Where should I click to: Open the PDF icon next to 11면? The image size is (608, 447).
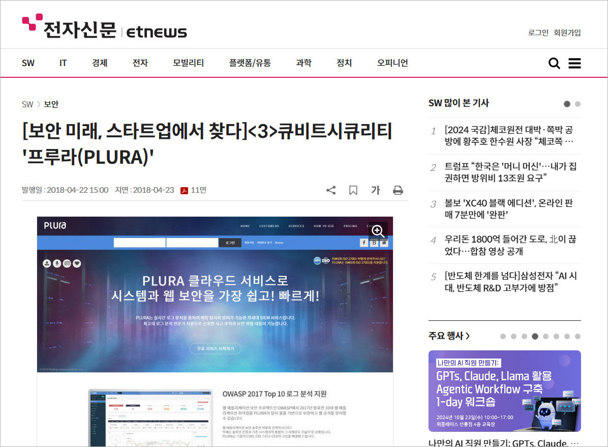pyautogui.click(x=184, y=190)
